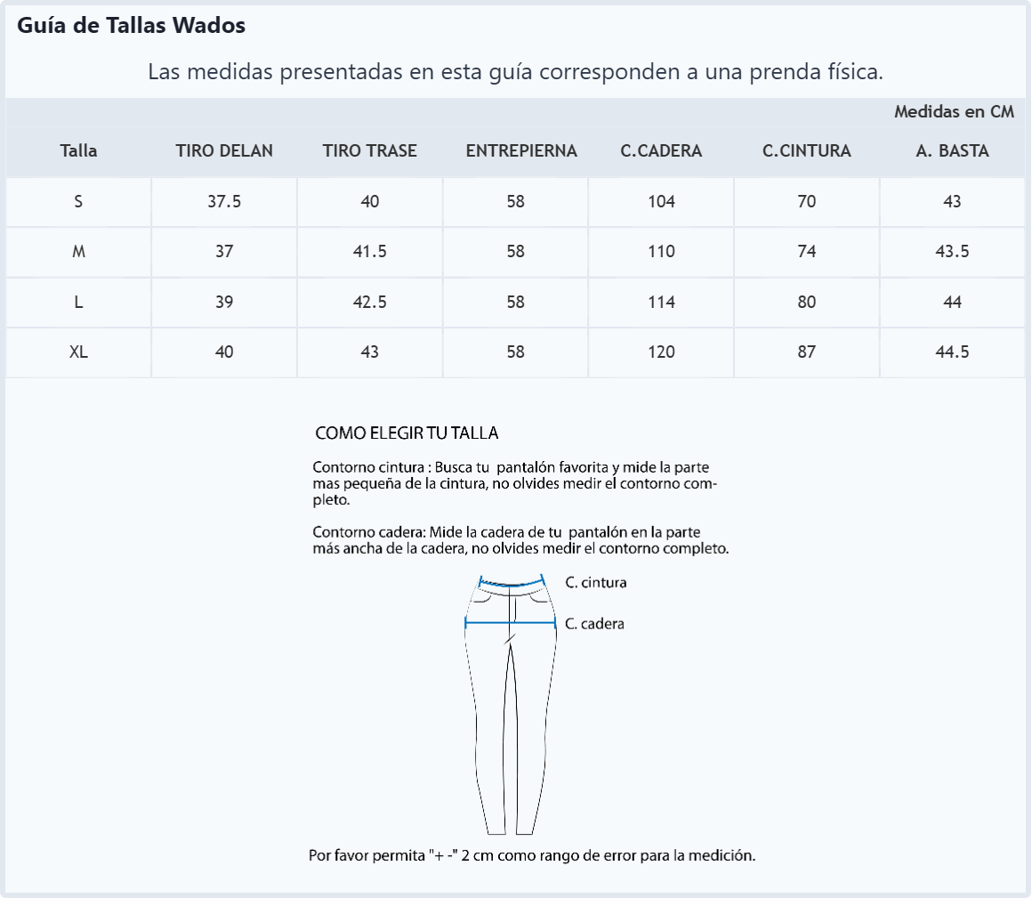Click the 'Medidas en CM' label
Screen dimensions: 1032x898
click(955, 112)
